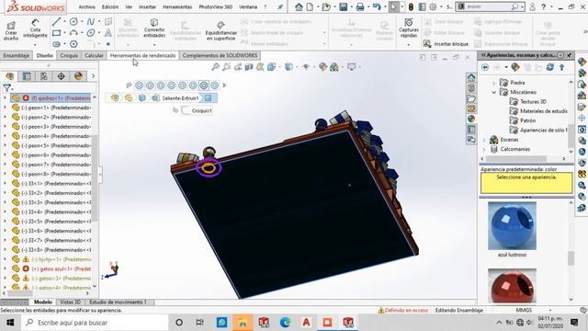The image size is (588, 331).
Task: Click the Convertir entidades tool
Action: point(154,29)
